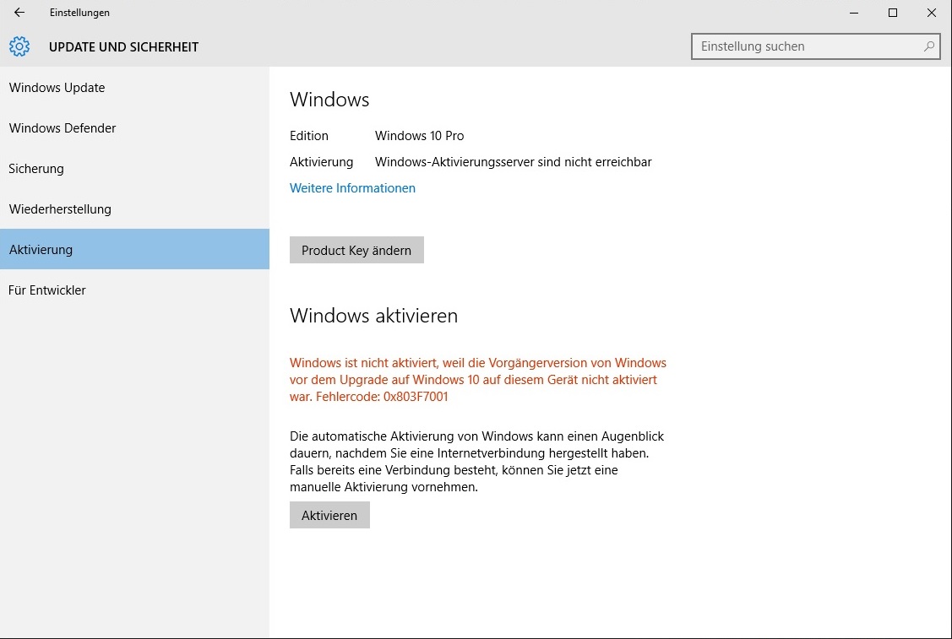The width and height of the screenshot is (952, 639).
Task: Click the Aktivierung label beside status
Action: pos(321,162)
